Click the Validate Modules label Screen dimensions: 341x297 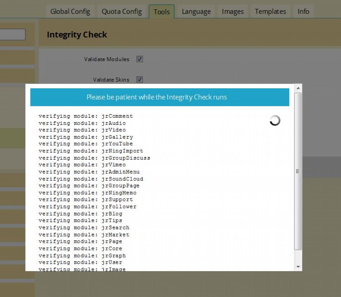107,59
